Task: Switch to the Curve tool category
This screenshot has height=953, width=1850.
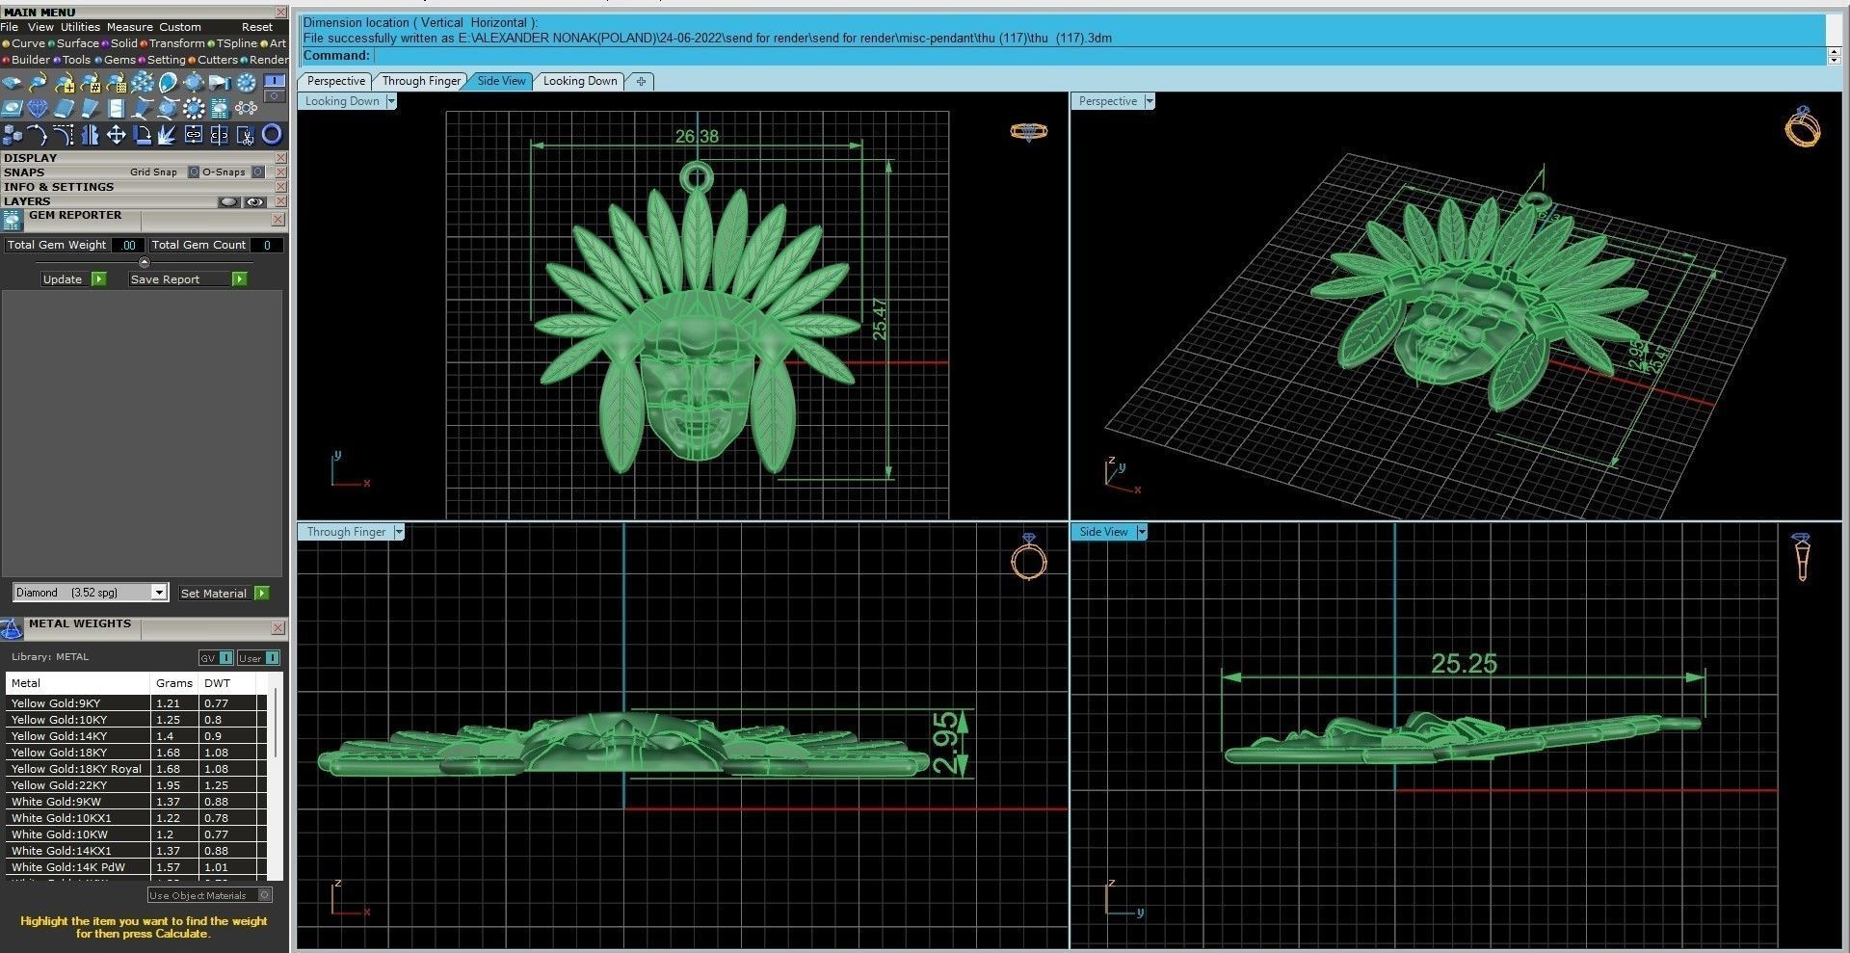Action: click(x=25, y=43)
